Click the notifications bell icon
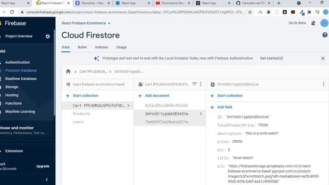This screenshot has height=185, width=329. point(313,23)
